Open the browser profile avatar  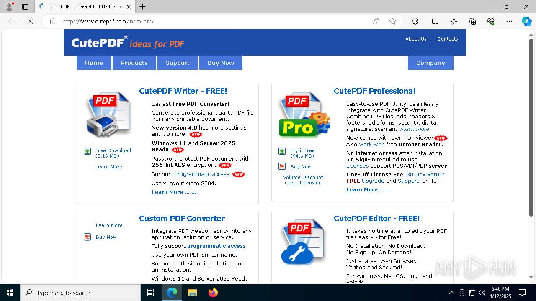click(9, 7)
